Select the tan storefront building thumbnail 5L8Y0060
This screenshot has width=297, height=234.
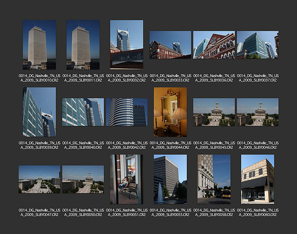[257, 179]
